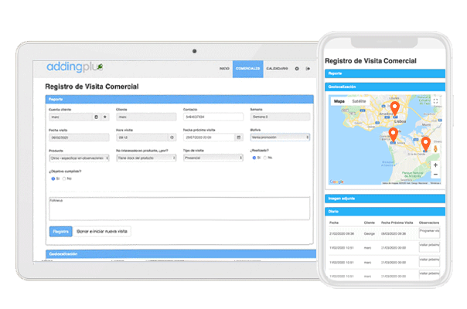Click the Google logo on the map
Screen dimensions: 467x309
[336, 182]
